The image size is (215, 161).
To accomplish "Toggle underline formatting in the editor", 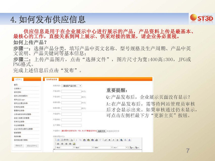I will pyautogui.click(x=117, y=140).
